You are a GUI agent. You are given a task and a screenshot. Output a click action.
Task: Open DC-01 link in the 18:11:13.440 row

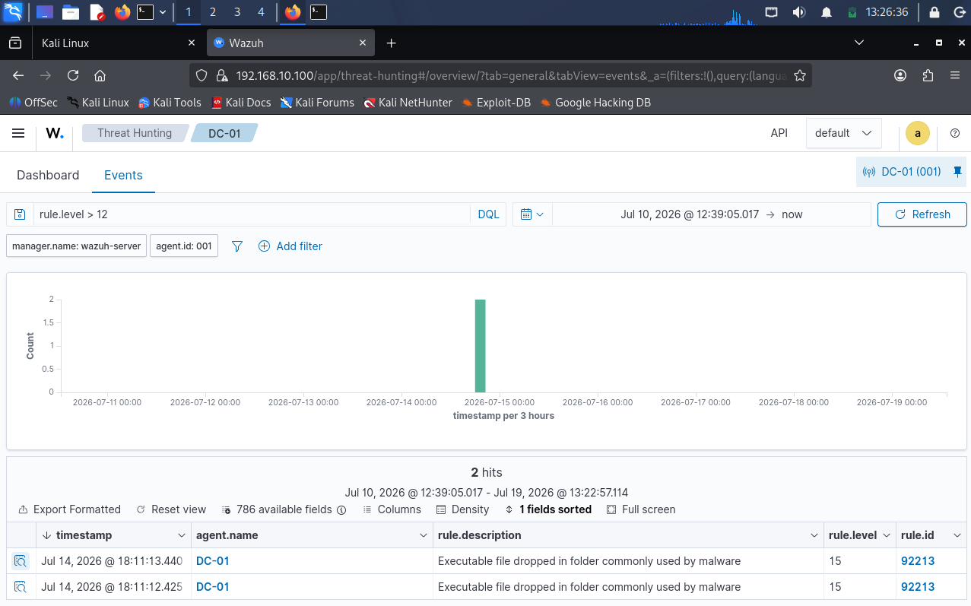click(213, 561)
